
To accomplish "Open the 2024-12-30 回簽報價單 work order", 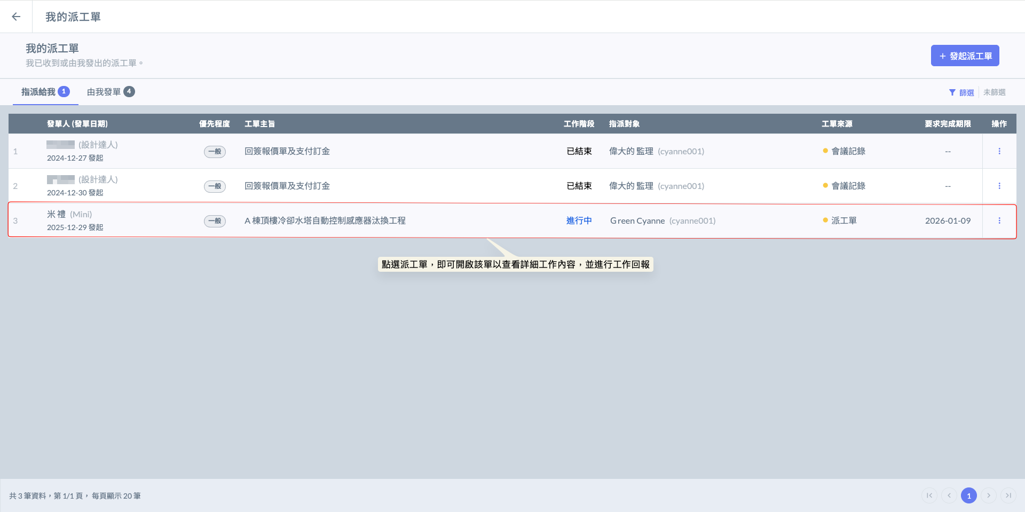I will [287, 186].
